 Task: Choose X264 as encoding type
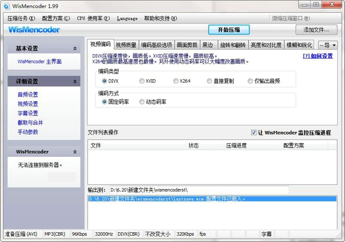point(176,81)
